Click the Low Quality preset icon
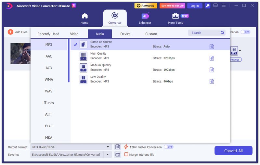 pos(84,79)
